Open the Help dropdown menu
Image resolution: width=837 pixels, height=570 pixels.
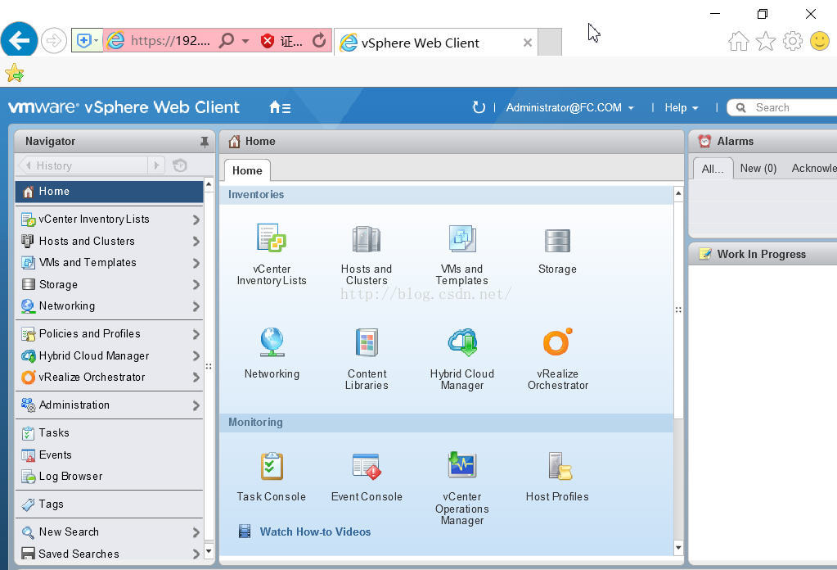coord(681,108)
